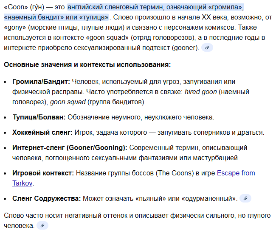
Task: Click the word «Goon» at paragraph start
Action: tap(14, 8)
